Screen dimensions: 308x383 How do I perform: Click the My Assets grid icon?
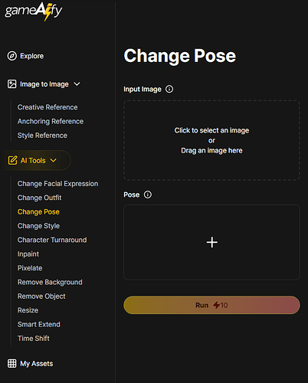click(11, 363)
